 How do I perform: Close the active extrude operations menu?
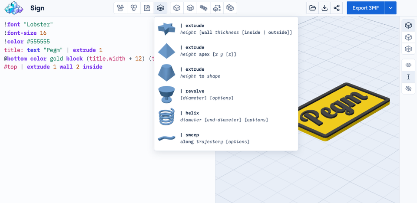tap(160, 8)
